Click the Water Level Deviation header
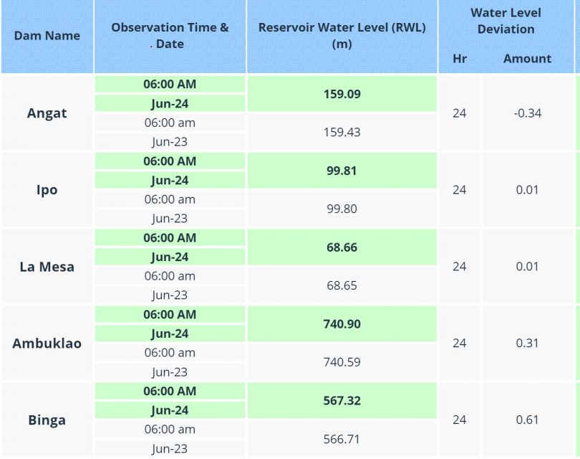This screenshot has width=580, height=459. pos(506,22)
